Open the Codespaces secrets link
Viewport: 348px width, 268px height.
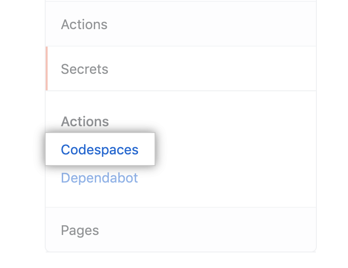point(100,150)
